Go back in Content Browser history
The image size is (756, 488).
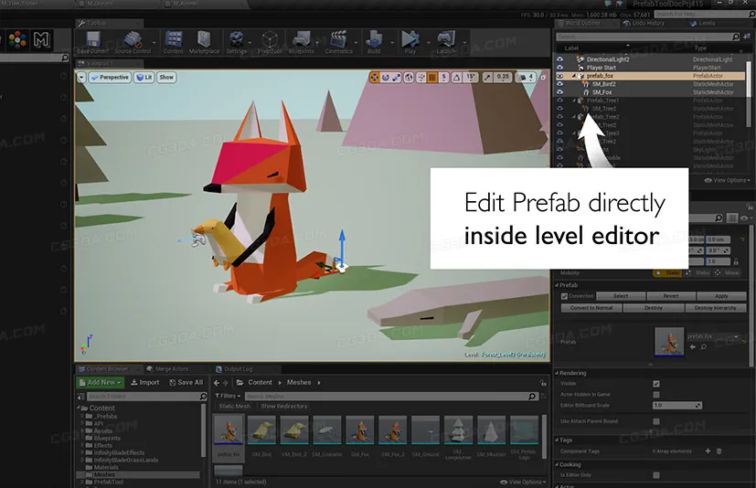217,383
